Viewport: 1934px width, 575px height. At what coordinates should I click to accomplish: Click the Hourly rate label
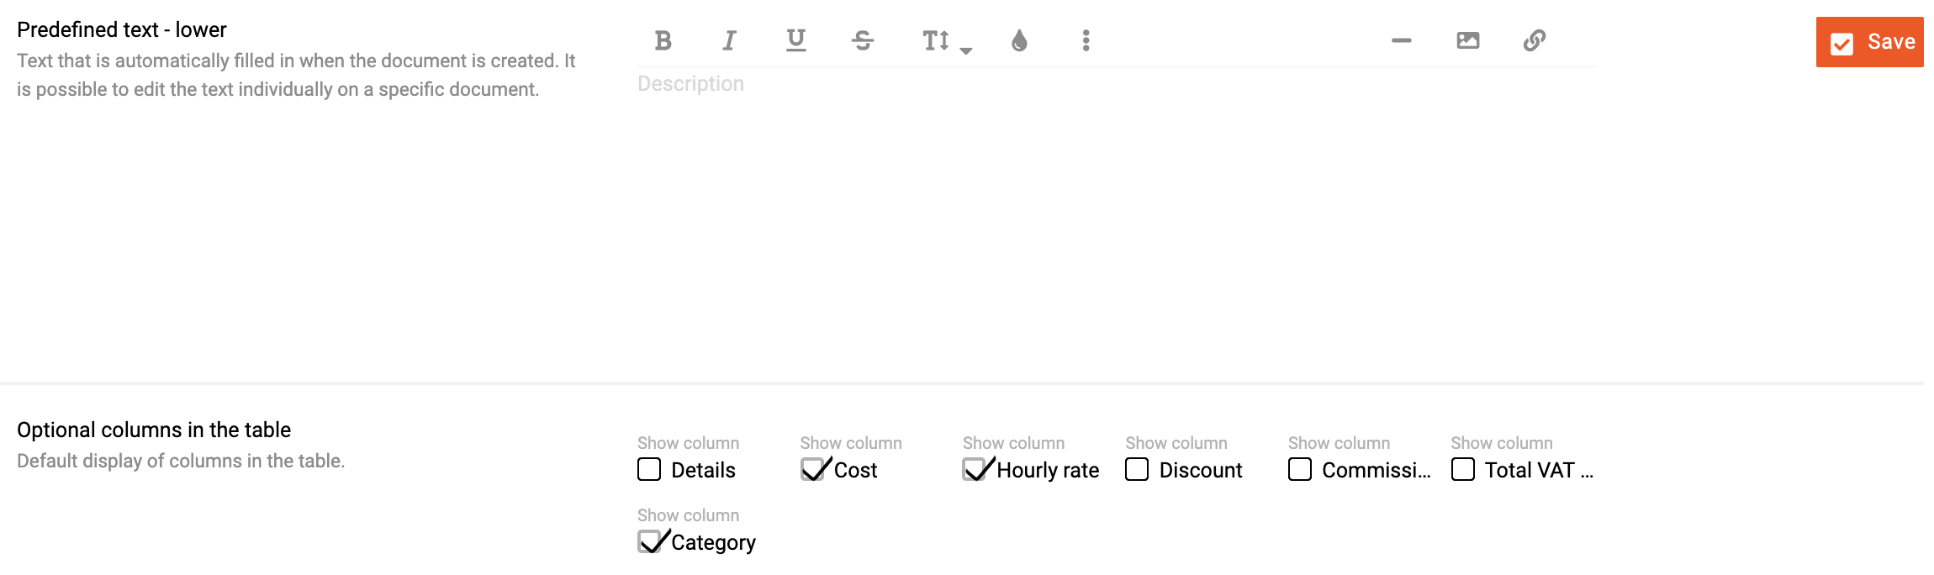pos(1048,470)
